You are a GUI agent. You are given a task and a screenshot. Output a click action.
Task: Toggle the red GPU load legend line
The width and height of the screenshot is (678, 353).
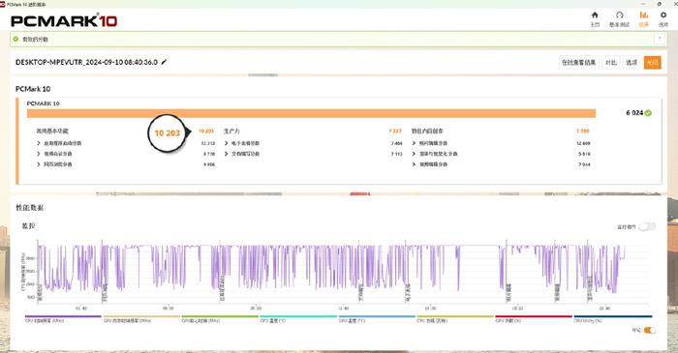tap(533, 318)
